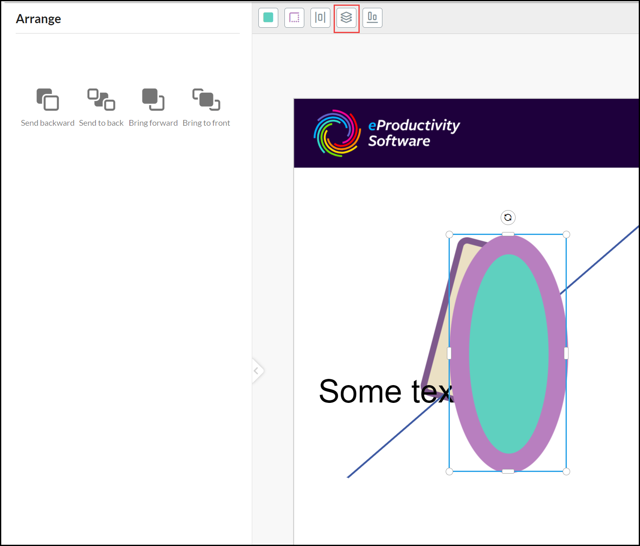Screen dimensions: 640x546
Task: Click the Bring to front icon
Action: click(x=206, y=100)
